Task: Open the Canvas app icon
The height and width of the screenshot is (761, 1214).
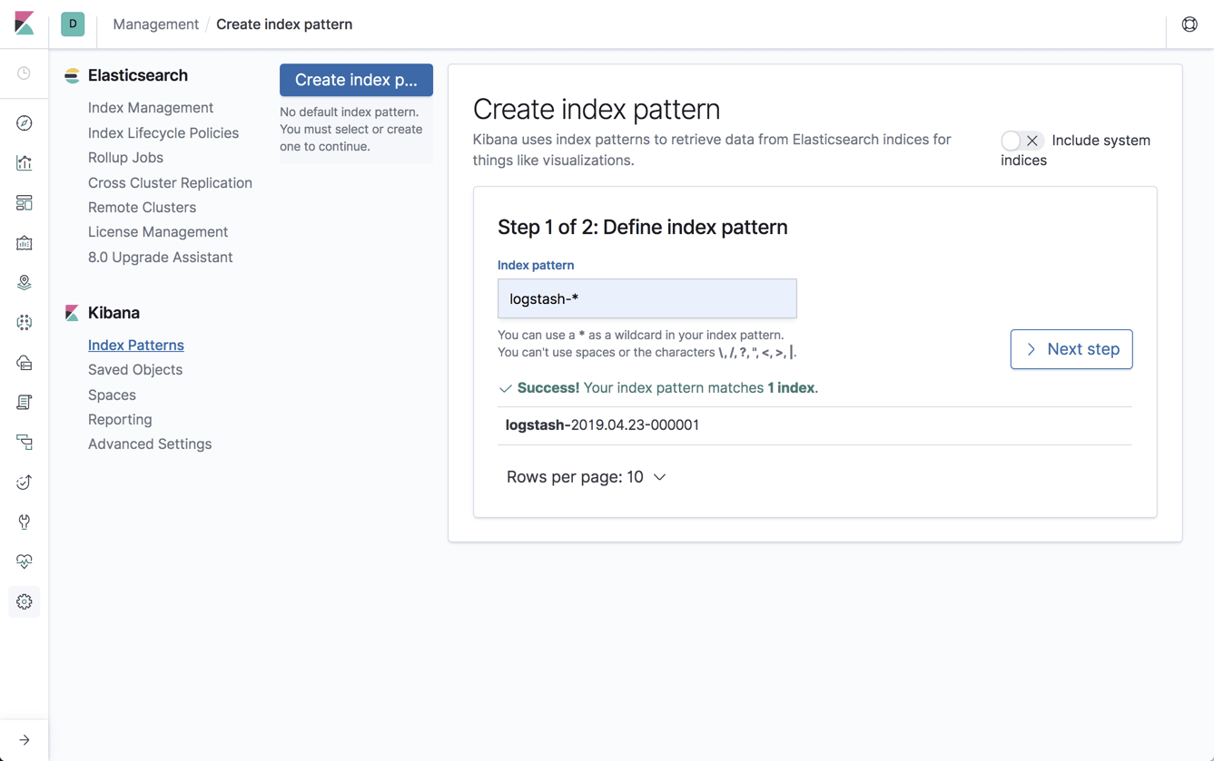Action: coord(24,242)
